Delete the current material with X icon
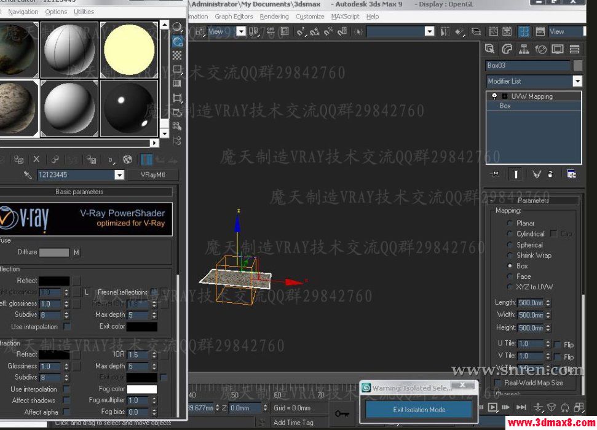Image resolution: width=597 pixels, height=430 pixels. tap(35, 159)
